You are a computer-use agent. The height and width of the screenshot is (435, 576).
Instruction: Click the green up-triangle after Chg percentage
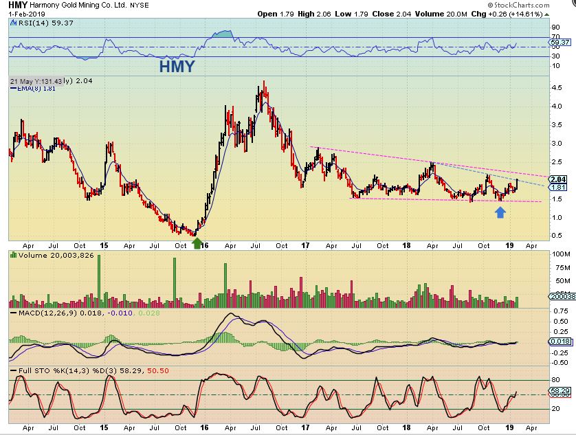click(x=547, y=14)
